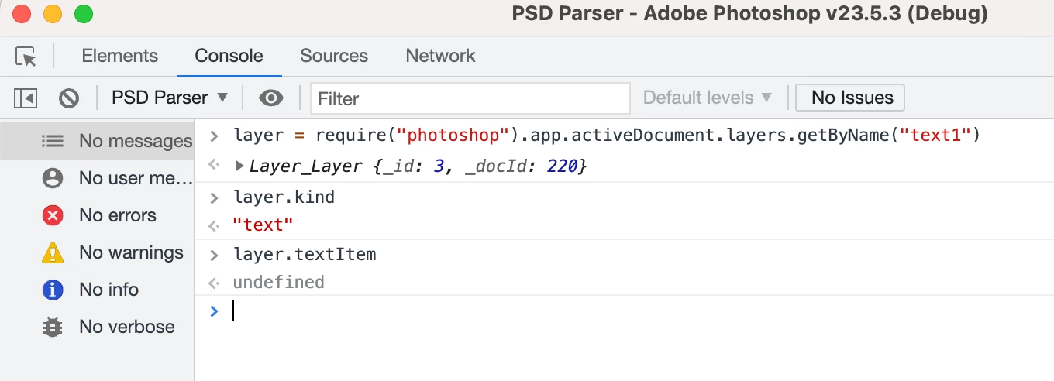Viewport: 1054px width, 381px height.
Task: Toggle the console sidebar panel icon
Action: tap(26, 98)
